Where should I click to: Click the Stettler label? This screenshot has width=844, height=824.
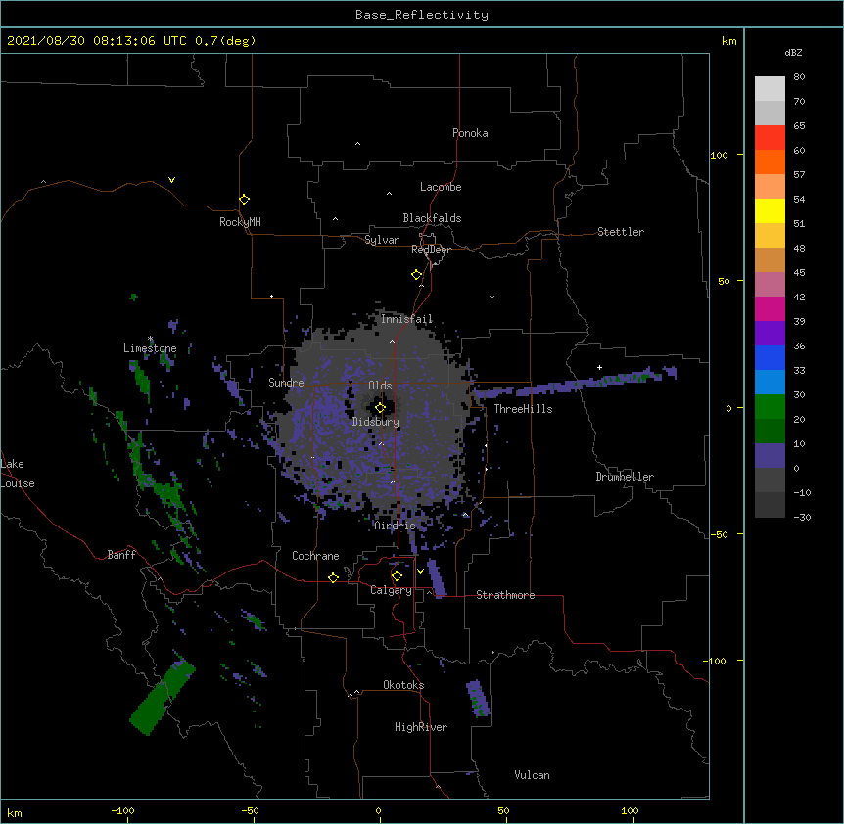click(x=621, y=232)
